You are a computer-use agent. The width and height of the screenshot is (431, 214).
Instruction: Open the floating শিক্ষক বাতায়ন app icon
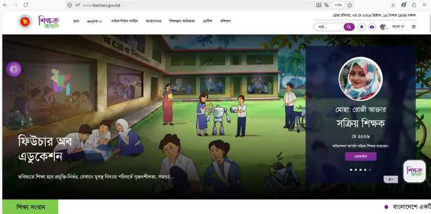coord(414,171)
